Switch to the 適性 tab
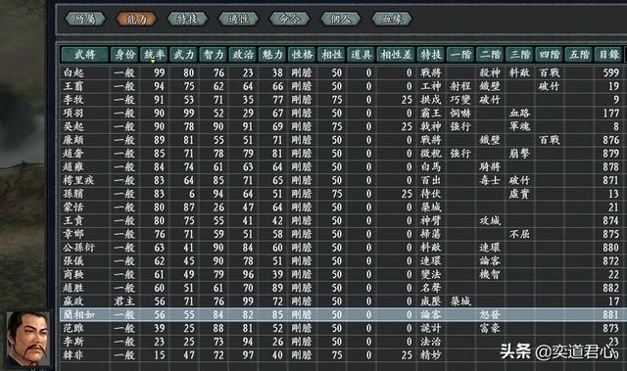 [238, 19]
